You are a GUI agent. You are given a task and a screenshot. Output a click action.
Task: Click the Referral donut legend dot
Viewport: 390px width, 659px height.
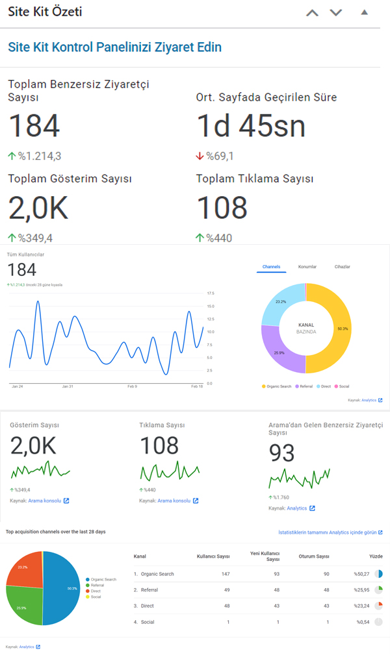pyautogui.click(x=297, y=386)
